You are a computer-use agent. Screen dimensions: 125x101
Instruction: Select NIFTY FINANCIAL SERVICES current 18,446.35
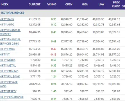(x=35, y=32)
